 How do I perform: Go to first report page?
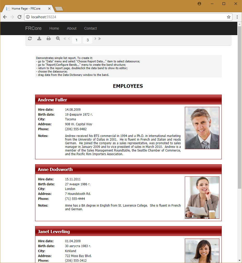[65, 38]
